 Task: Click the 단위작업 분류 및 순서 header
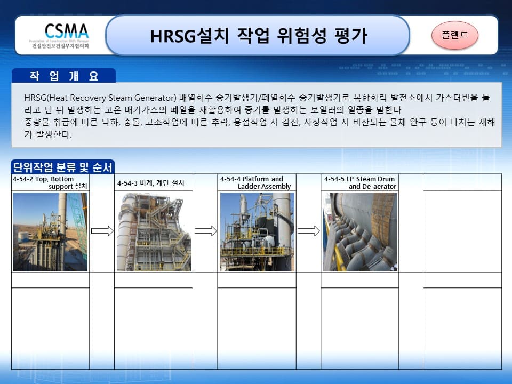(x=62, y=167)
